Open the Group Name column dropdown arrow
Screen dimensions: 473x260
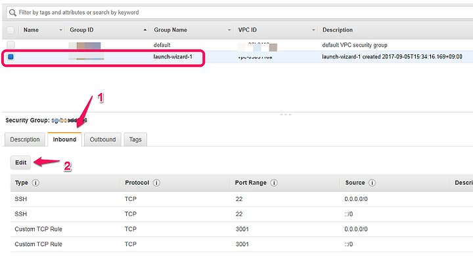click(229, 30)
